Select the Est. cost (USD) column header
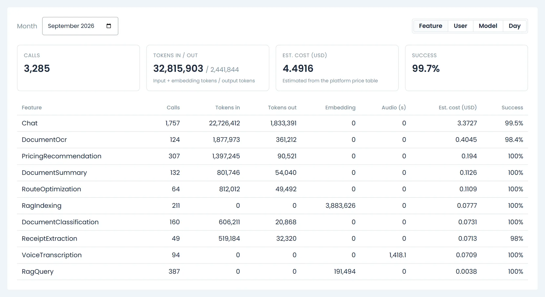Screen dimensions: 545x297 (x=457, y=108)
